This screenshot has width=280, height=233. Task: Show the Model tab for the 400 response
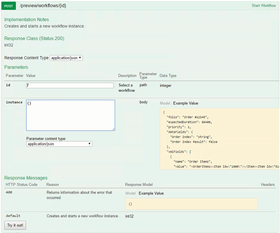131,193
